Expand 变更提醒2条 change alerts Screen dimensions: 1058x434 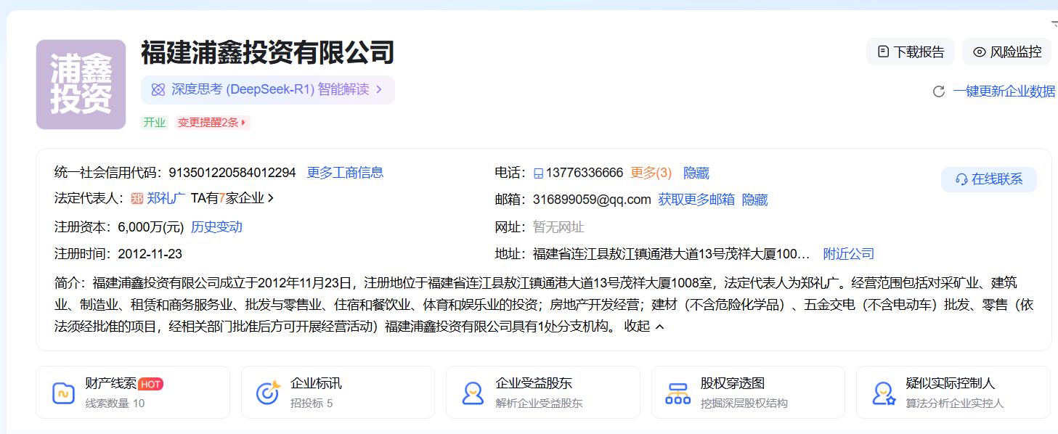[213, 123]
